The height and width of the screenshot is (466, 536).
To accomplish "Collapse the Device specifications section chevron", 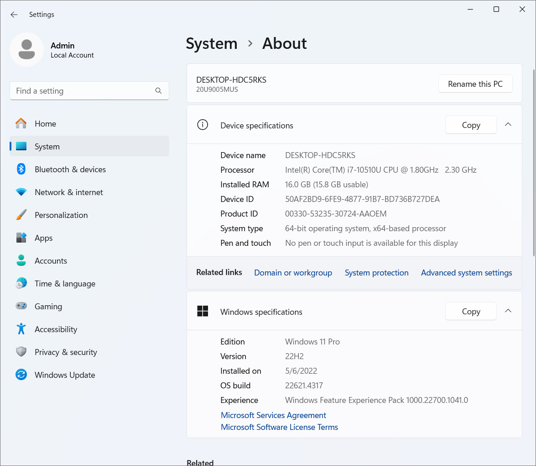I will tap(508, 125).
